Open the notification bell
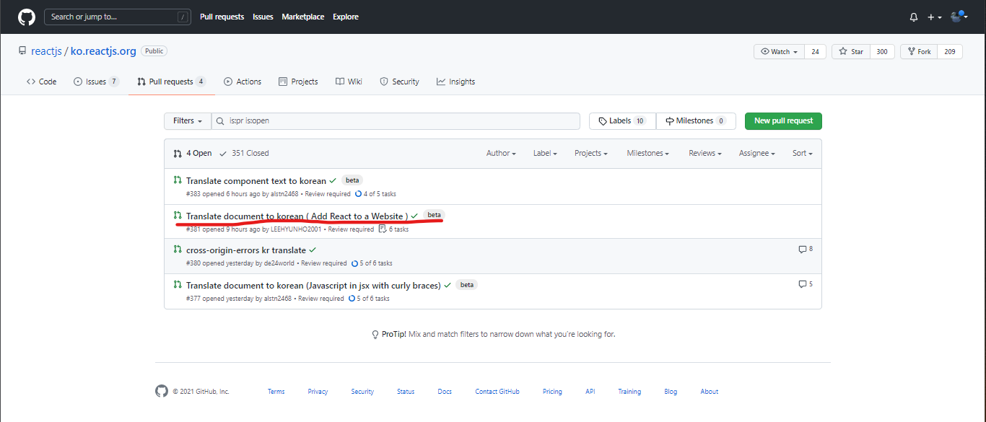The height and width of the screenshot is (422, 986). coord(913,16)
